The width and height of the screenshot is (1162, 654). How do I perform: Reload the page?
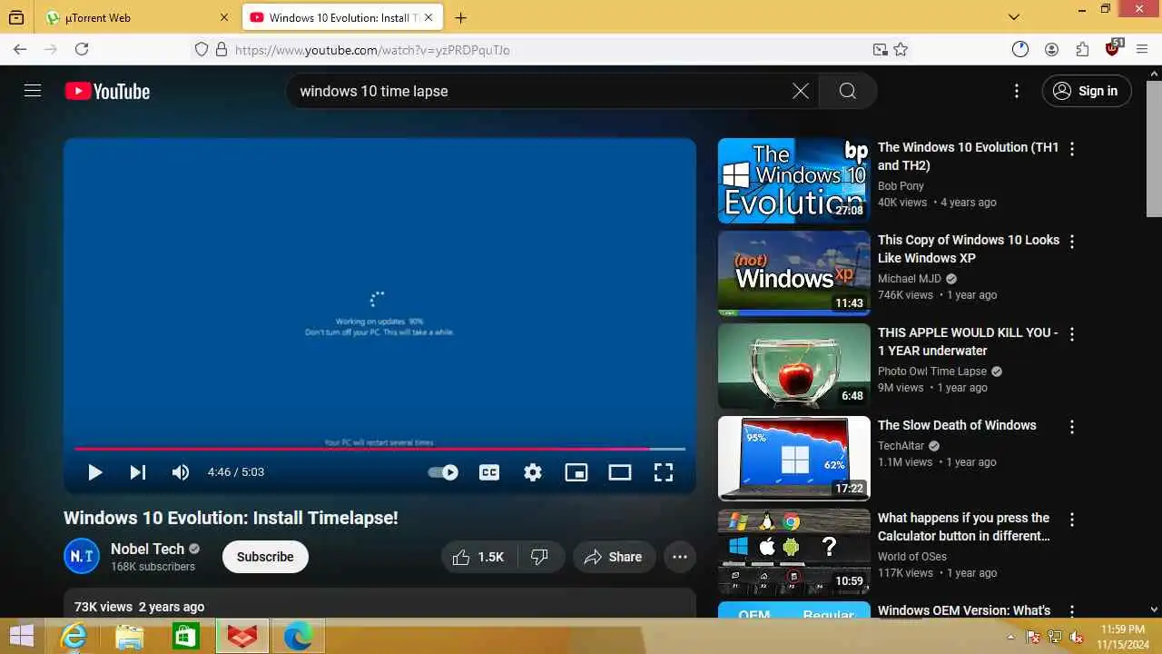click(82, 49)
